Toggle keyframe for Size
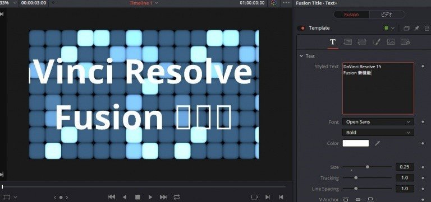The image size is (431, 202). tap(423, 167)
